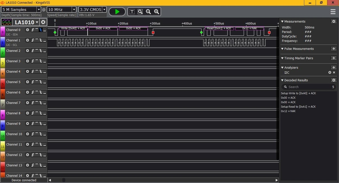Open LA1010 device settings gear
This screenshot has width=339, height=183.
(43, 22)
